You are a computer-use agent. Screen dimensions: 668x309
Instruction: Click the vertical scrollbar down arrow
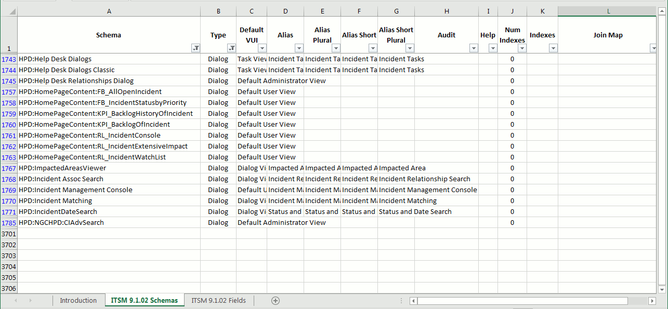click(662, 289)
